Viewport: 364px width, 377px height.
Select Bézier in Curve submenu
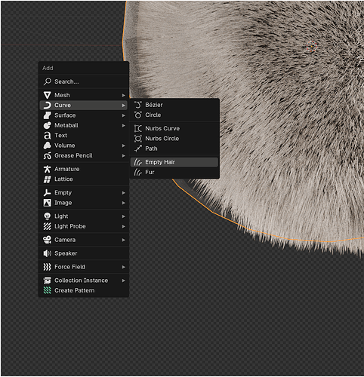coord(174,105)
